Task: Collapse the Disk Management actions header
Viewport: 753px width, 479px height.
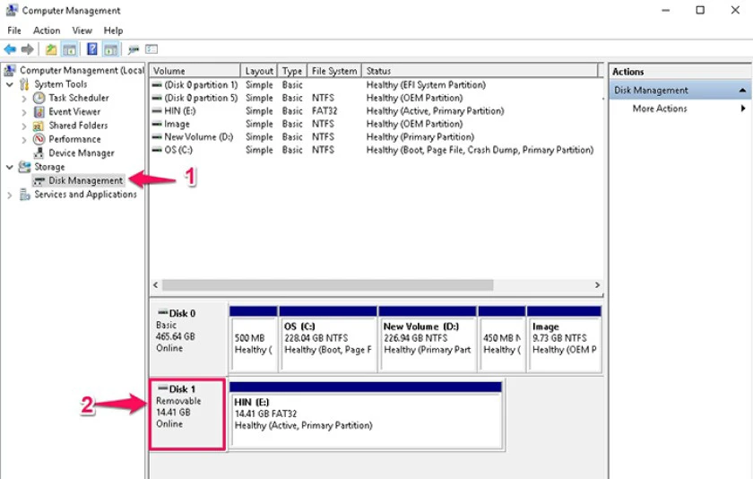Action: (742, 91)
